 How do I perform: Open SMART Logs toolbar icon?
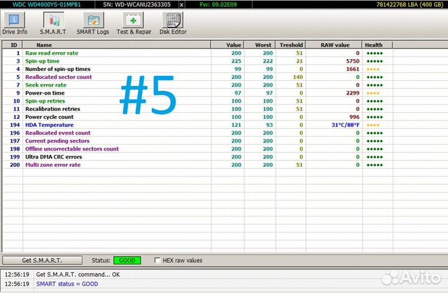(93, 23)
